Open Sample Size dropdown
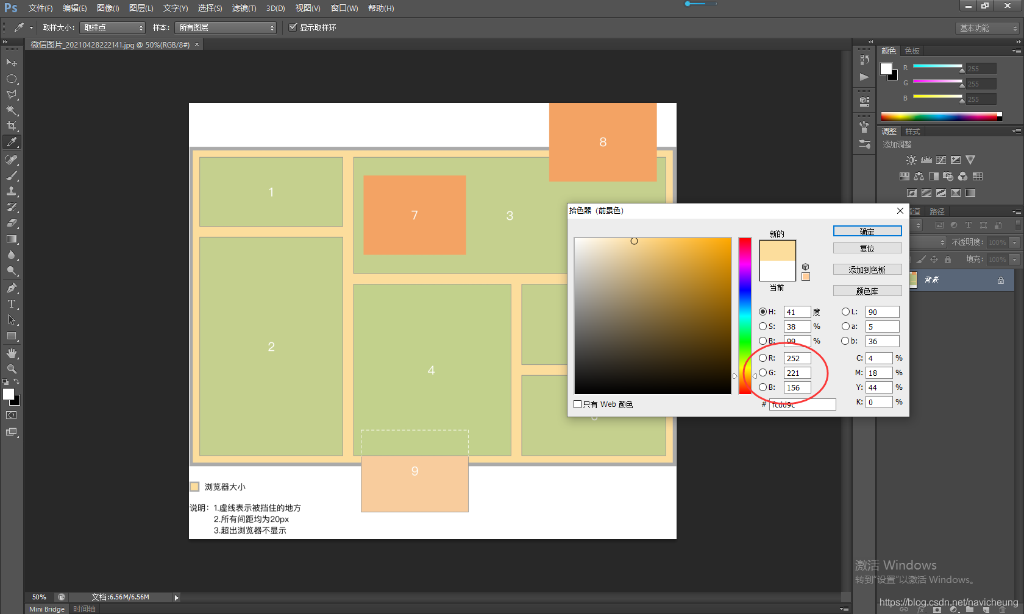The width and height of the screenshot is (1024, 614). point(113,27)
